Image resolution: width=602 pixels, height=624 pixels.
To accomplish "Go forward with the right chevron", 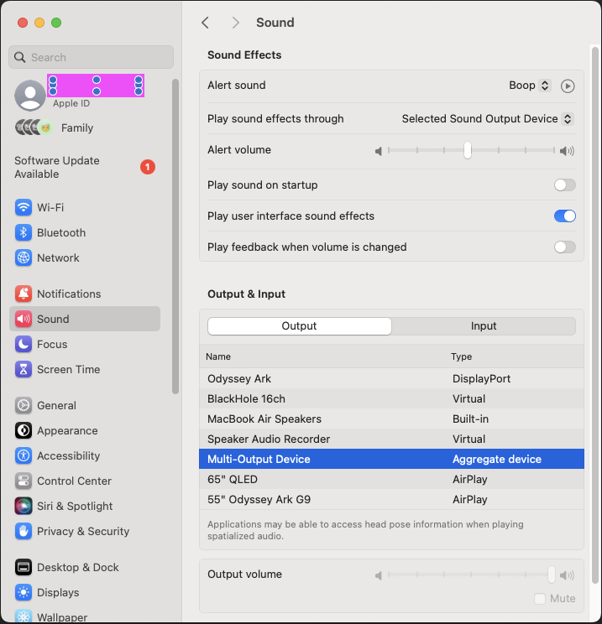I will click(235, 23).
